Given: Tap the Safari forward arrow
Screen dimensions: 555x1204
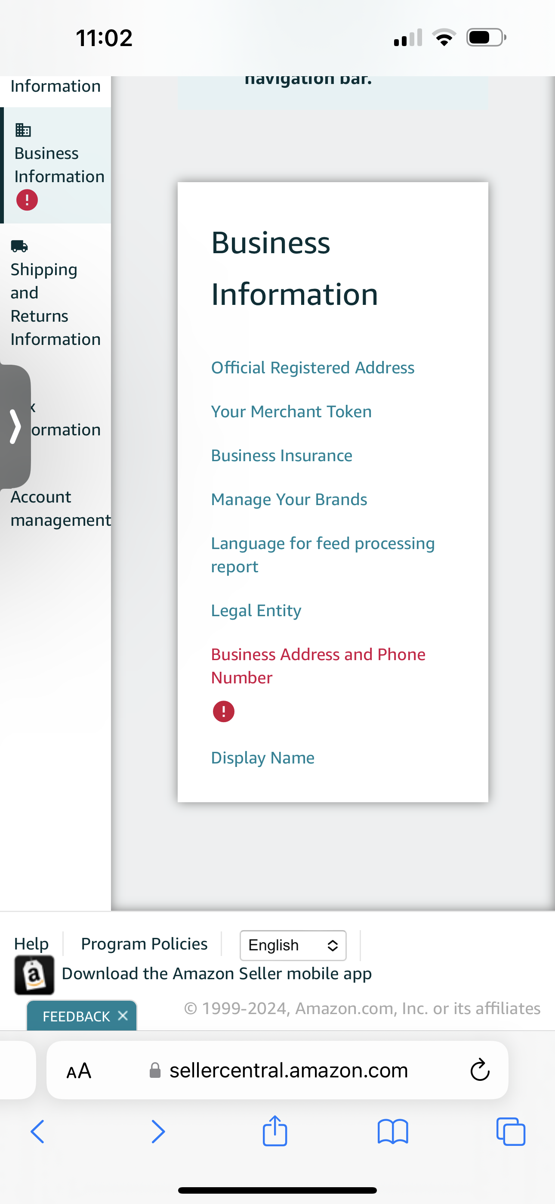Looking at the screenshot, I should [x=158, y=1132].
